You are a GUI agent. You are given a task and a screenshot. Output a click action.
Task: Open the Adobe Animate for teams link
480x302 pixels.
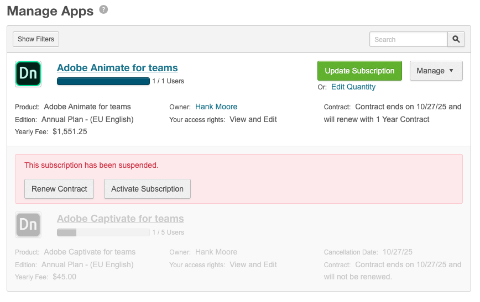click(117, 68)
